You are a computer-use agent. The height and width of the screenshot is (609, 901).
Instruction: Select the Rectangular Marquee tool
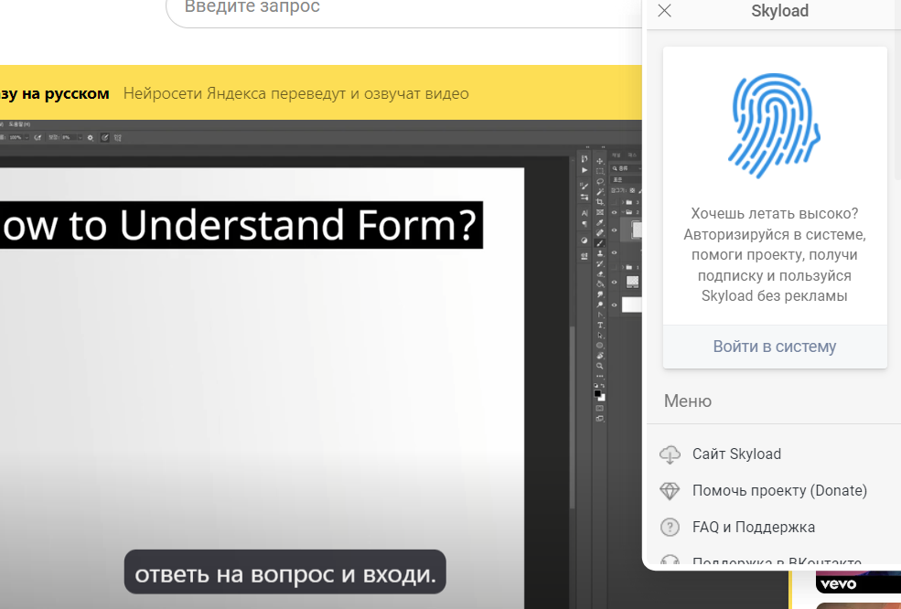click(600, 171)
